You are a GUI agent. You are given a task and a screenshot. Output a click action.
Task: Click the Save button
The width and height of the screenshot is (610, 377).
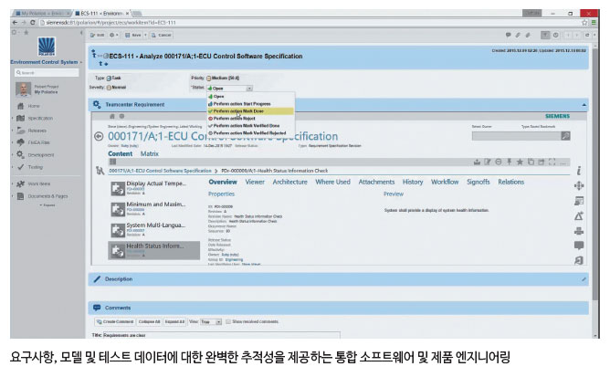[133, 35]
